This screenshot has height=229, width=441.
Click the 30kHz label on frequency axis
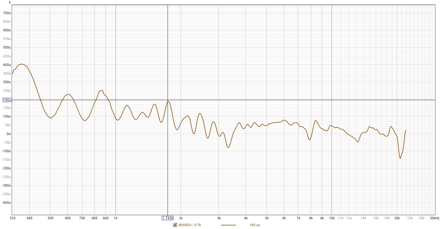435,218
